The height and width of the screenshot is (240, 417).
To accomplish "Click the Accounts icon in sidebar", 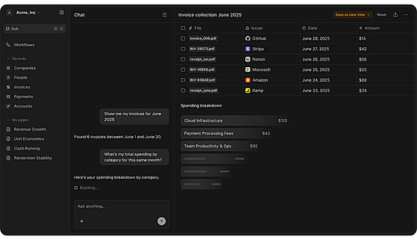I will (x=8, y=106).
